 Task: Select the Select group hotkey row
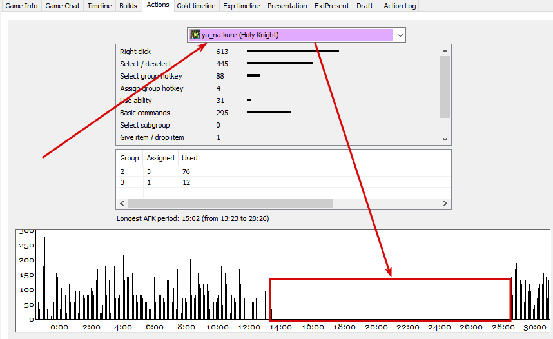coord(278,76)
